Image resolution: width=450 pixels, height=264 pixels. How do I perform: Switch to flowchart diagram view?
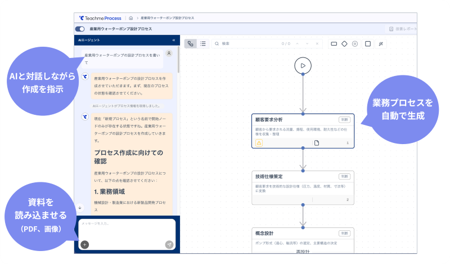coord(191,43)
